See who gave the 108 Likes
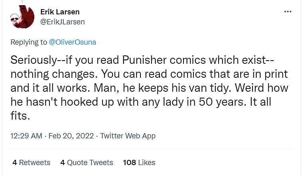This screenshot has height=175, width=302. coord(139,163)
